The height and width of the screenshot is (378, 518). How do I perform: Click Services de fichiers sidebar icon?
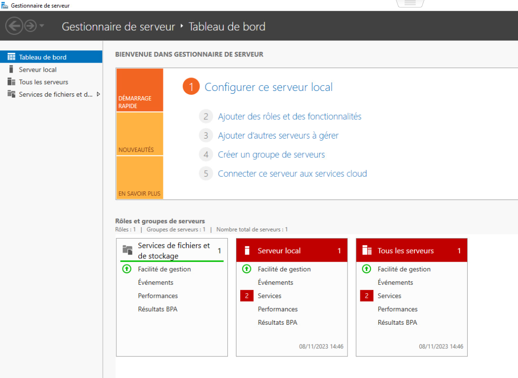click(11, 94)
